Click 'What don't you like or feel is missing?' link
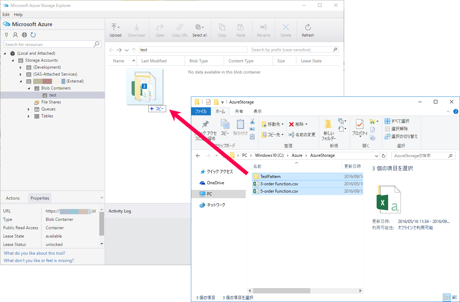Viewport: 460px width, 302px height. pos(39,261)
